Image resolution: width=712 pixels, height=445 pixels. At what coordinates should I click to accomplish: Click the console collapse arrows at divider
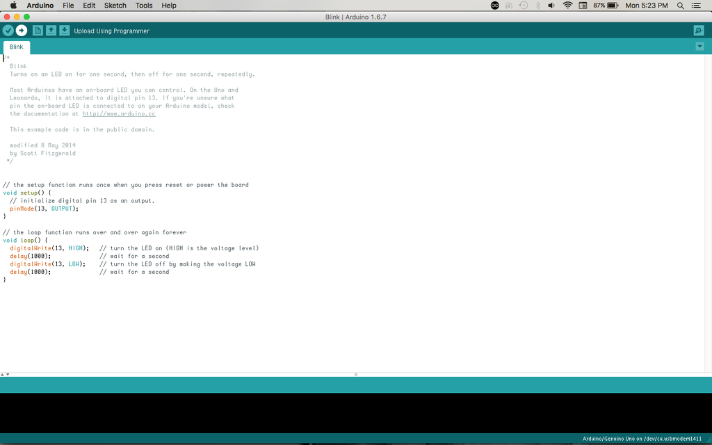(5, 375)
